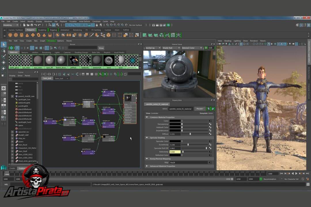Click the four-pane layout icon in toolbox
The width and height of the screenshot is (311, 207).
3,94
